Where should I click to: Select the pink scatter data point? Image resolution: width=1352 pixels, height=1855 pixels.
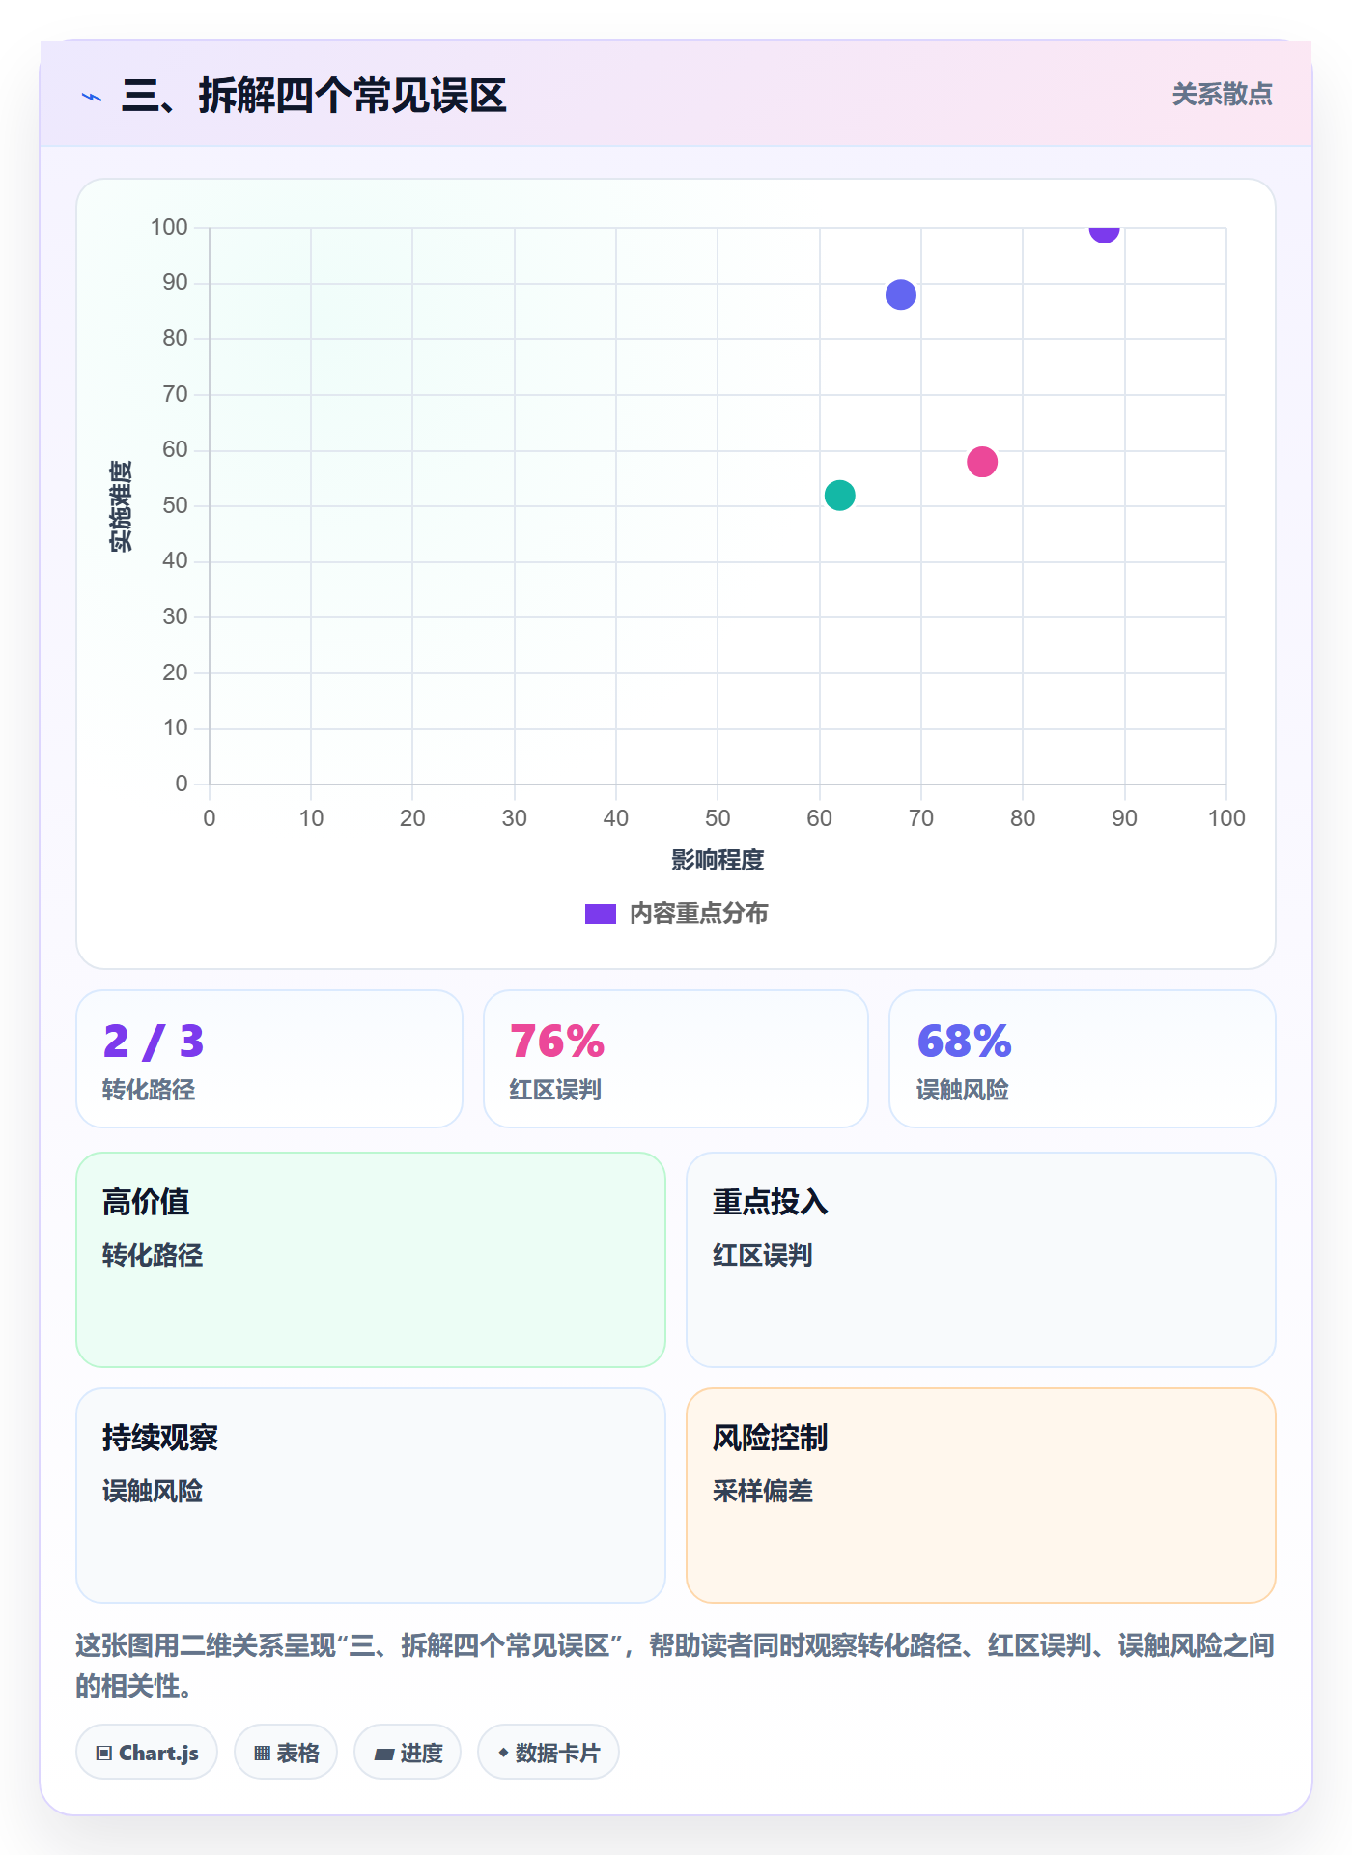click(x=982, y=462)
